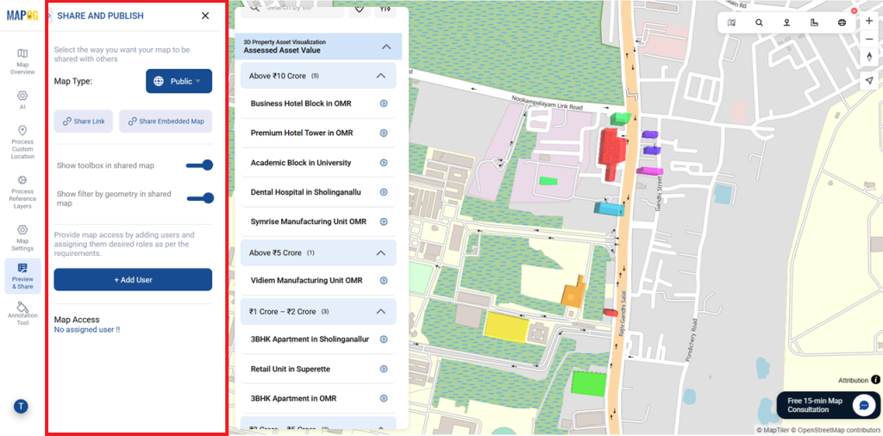Click the large red 3D building on map
Screen dimensions: 883x436
coord(612,152)
